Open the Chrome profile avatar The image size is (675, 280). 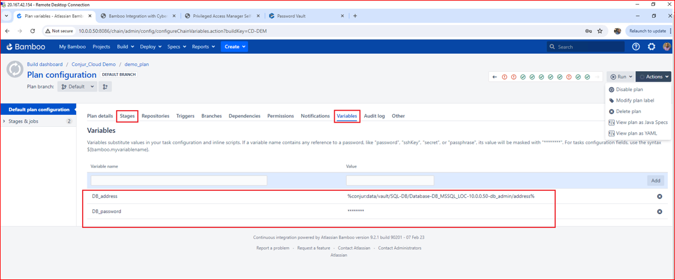point(618,31)
